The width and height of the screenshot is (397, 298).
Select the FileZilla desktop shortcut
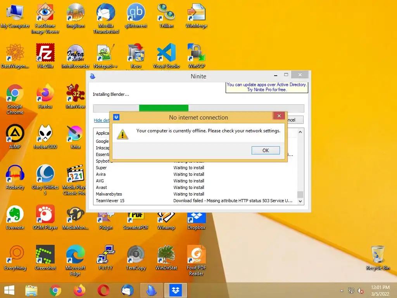point(45,56)
